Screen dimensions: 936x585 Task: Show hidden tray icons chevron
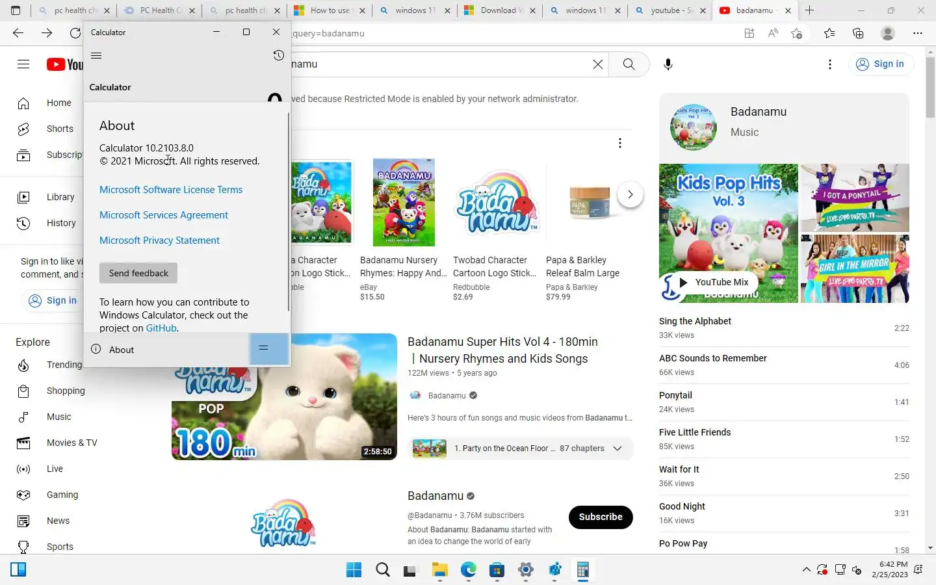807,570
